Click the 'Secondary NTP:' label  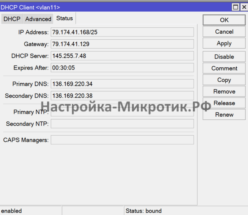coord(27,124)
